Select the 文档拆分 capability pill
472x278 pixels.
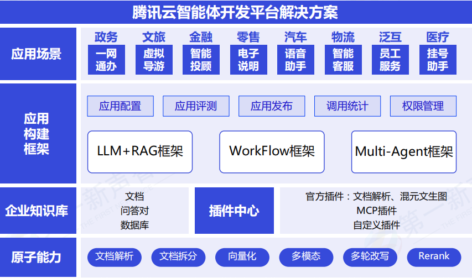(x=178, y=257)
